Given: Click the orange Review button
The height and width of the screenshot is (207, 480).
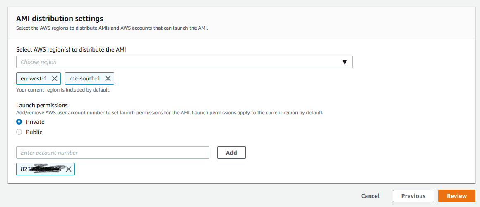Looking at the screenshot, I should coord(456,196).
